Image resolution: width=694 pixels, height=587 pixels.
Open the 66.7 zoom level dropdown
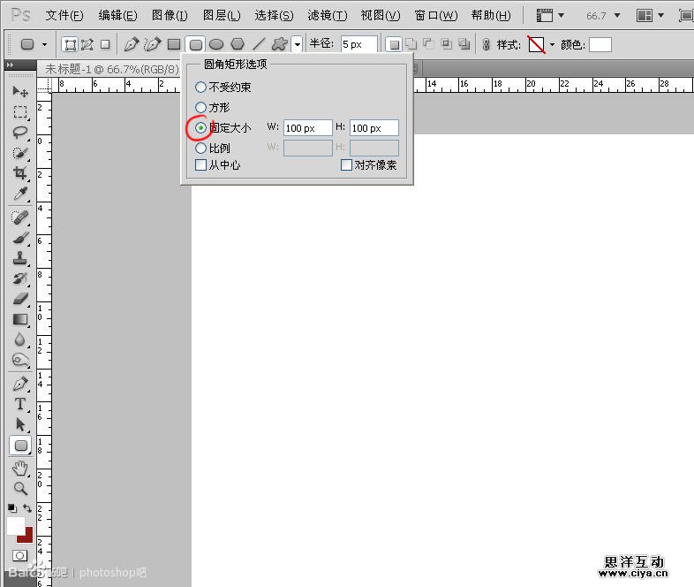[x=616, y=15]
